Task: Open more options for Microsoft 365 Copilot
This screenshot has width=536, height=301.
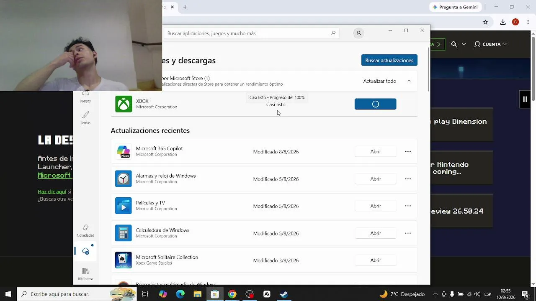Action: 408,151
